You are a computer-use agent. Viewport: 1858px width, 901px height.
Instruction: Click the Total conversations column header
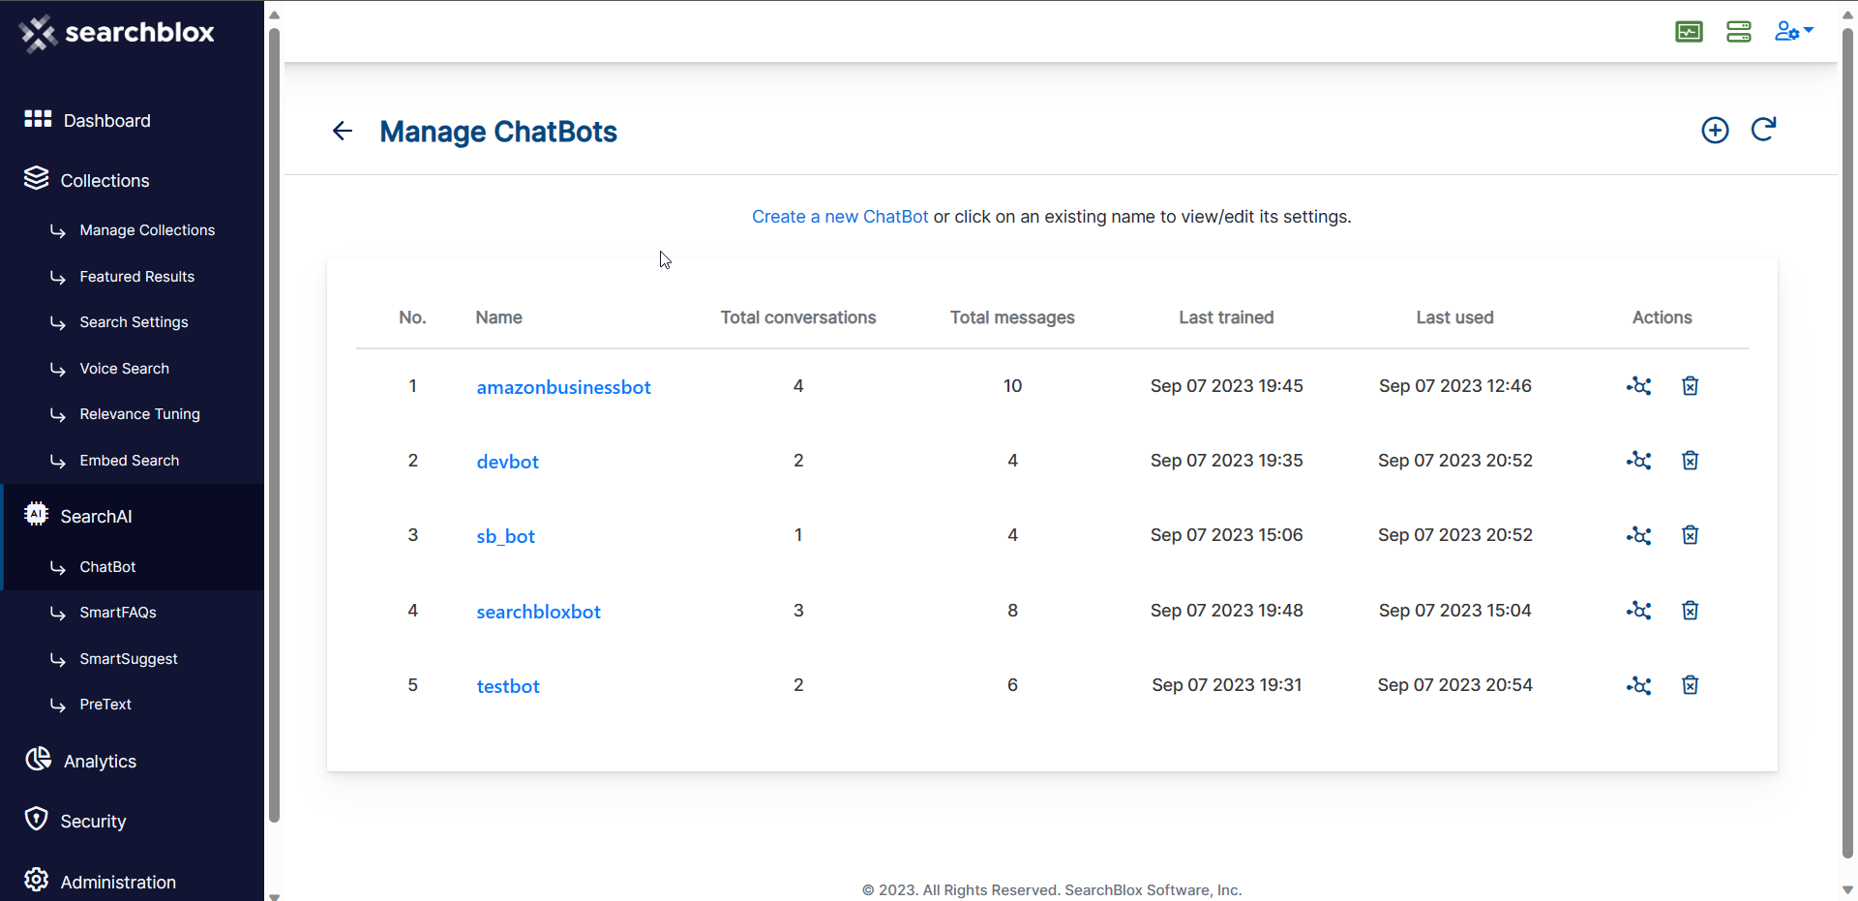click(797, 317)
